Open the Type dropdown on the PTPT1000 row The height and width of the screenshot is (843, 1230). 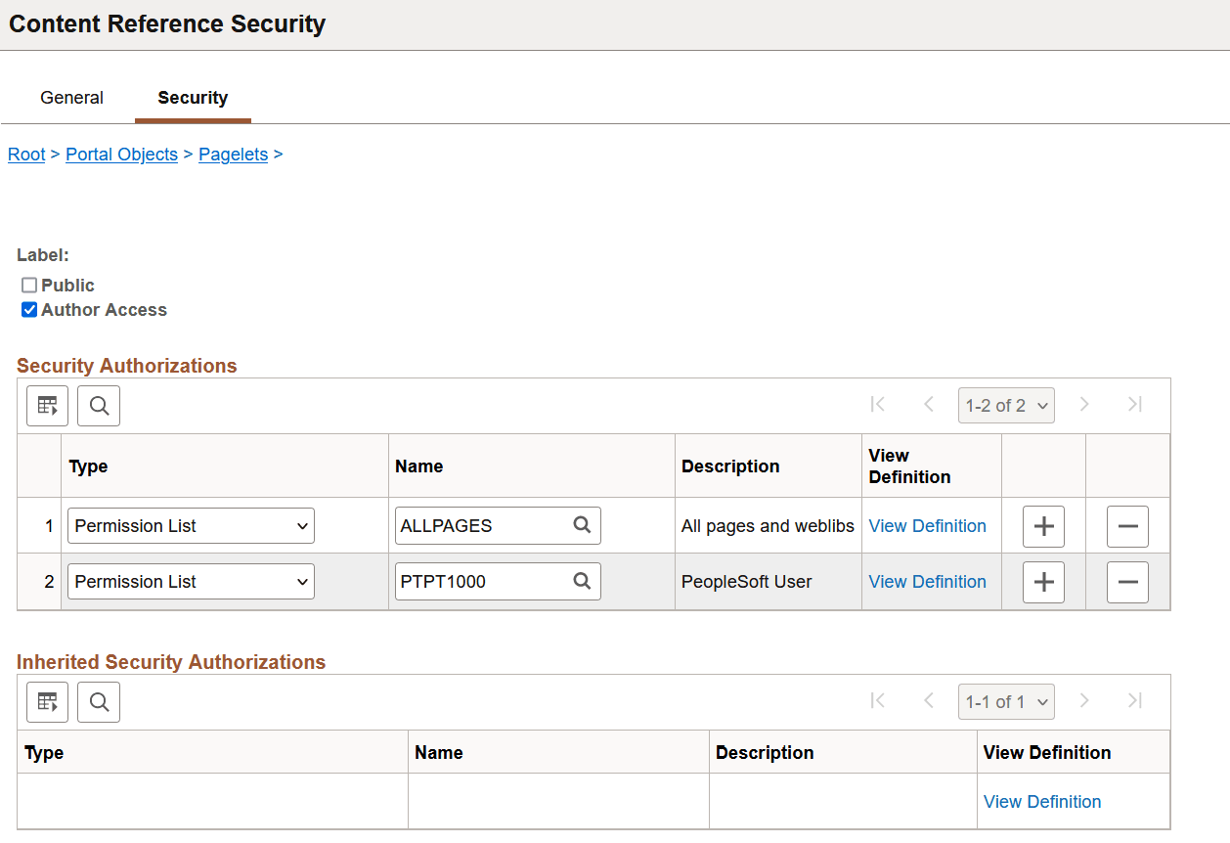click(190, 581)
